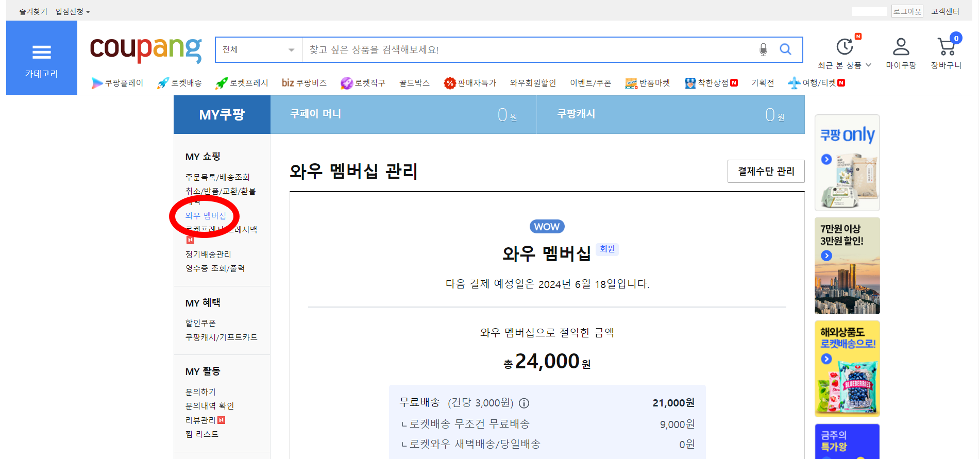Click the microphone voice search icon
The width and height of the screenshot is (979, 459).
763,49
